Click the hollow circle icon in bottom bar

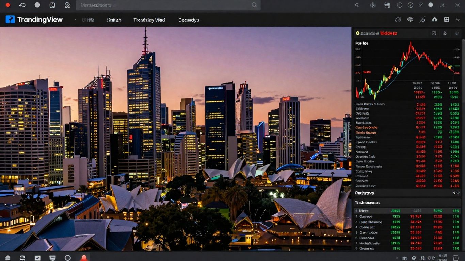[x=68, y=258]
